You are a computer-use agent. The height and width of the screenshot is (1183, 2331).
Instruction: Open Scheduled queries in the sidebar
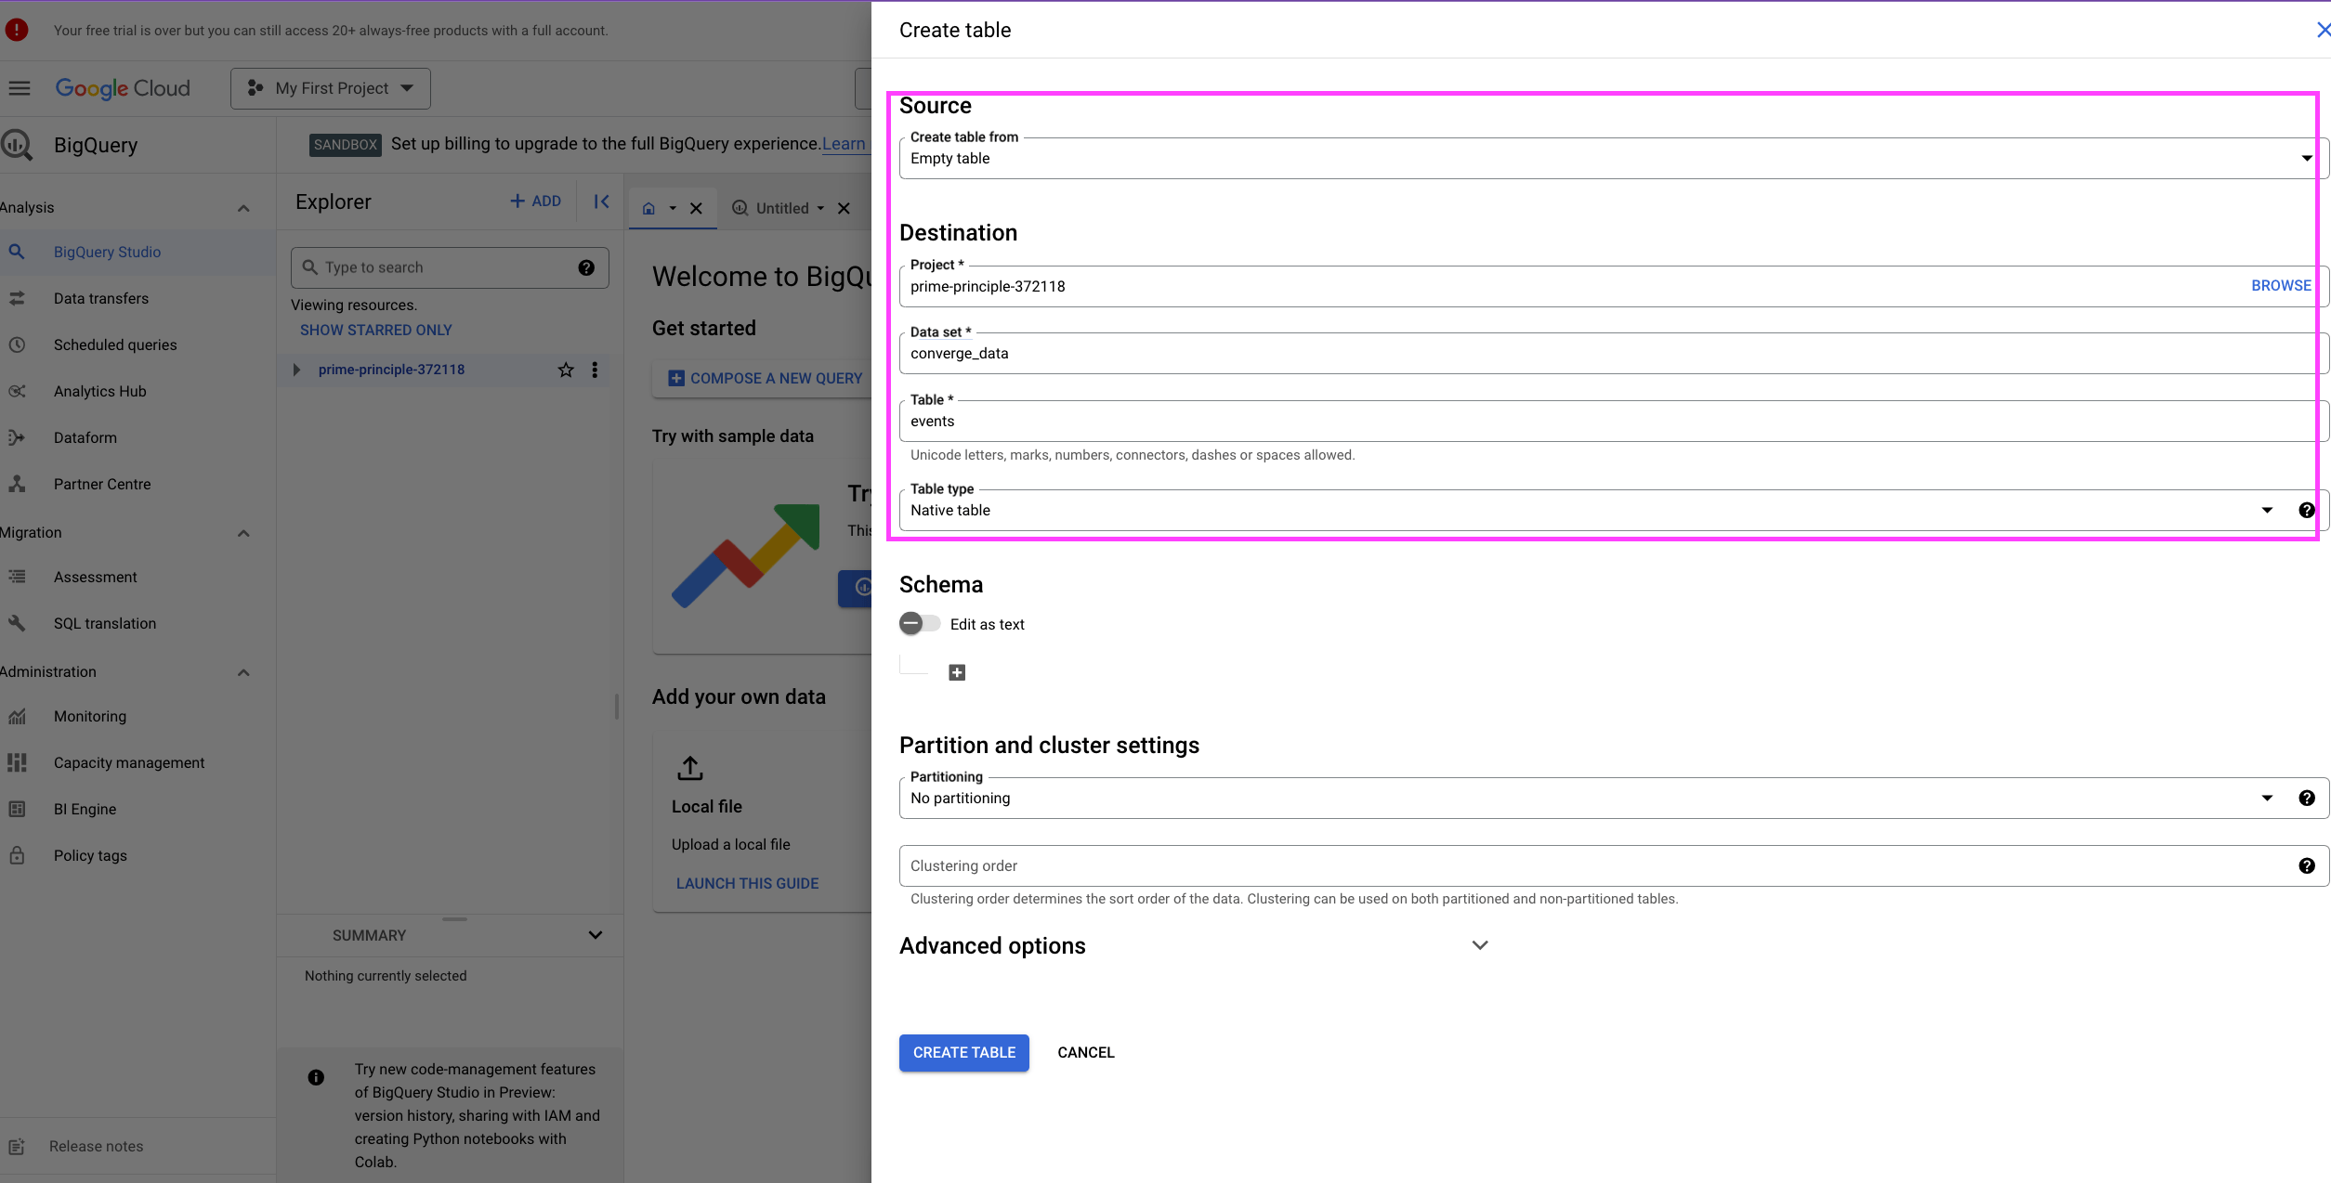pyautogui.click(x=138, y=344)
